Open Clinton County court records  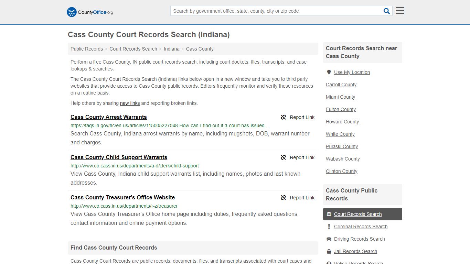pos(341,171)
